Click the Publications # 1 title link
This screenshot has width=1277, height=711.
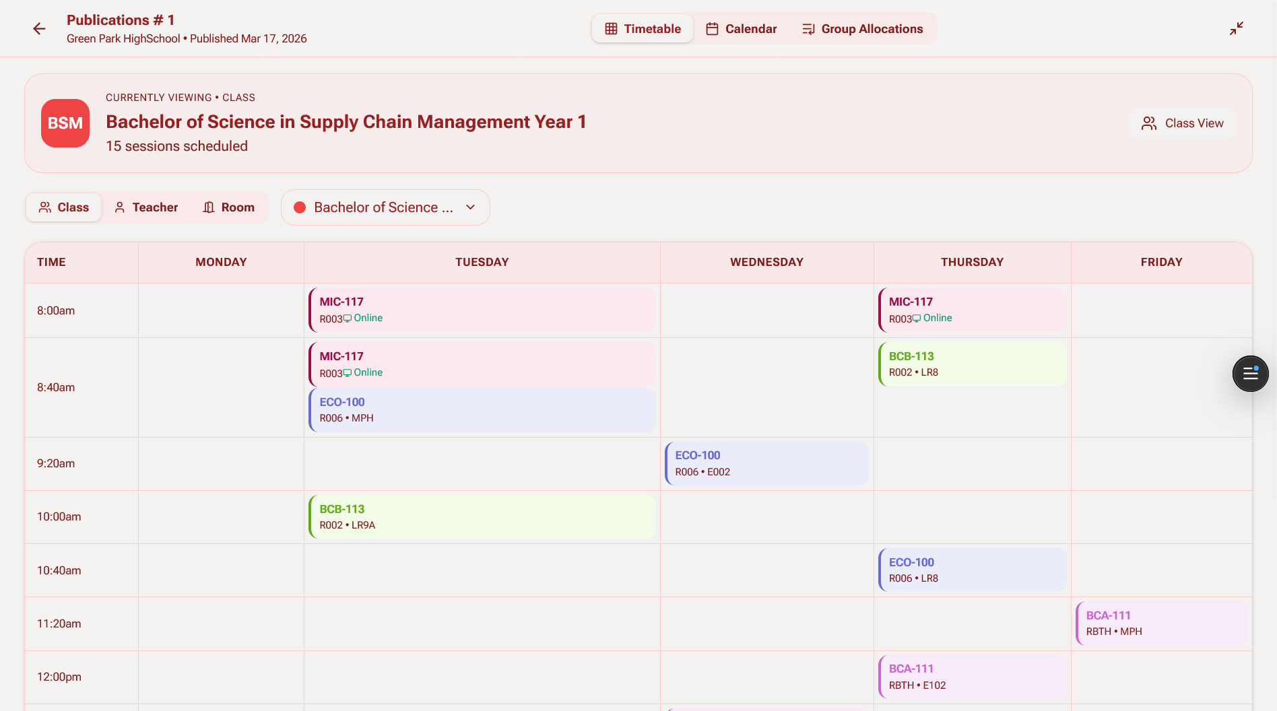click(121, 20)
